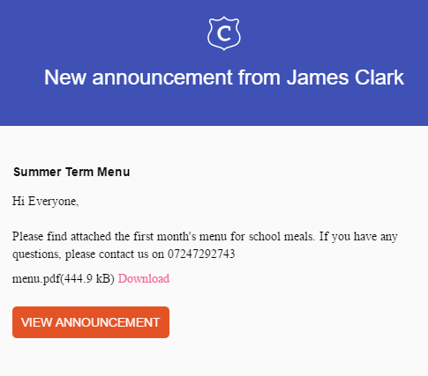The width and height of the screenshot is (428, 376).
Task: Click the name James Clark in header
Action: point(345,77)
